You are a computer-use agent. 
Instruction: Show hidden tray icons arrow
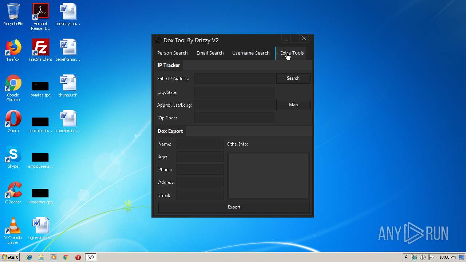coord(406,257)
